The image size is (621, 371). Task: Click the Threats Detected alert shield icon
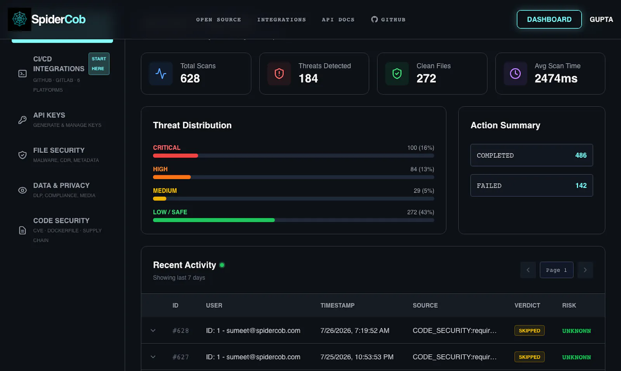[x=279, y=74]
